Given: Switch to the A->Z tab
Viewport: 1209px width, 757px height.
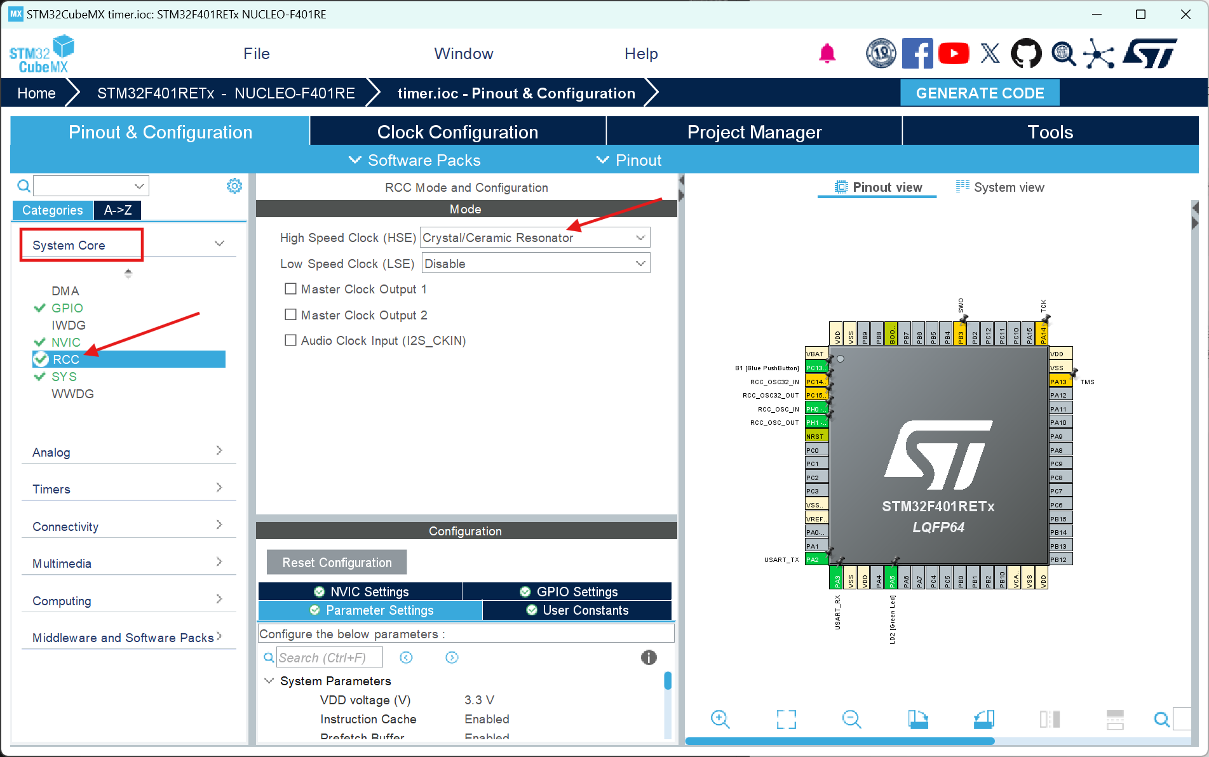Looking at the screenshot, I should coord(118,210).
